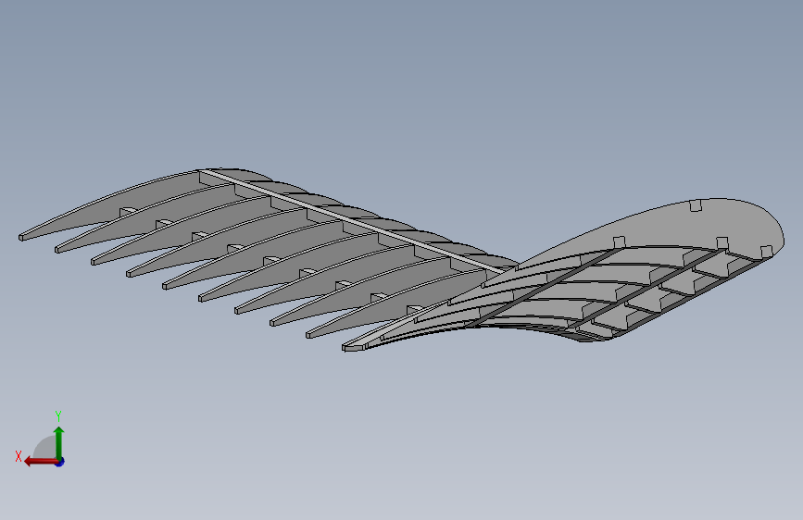803x520 pixels.
Task: Click the blue Z axis dot on the triad
Action: pyautogui.click(x=60, y=463)
